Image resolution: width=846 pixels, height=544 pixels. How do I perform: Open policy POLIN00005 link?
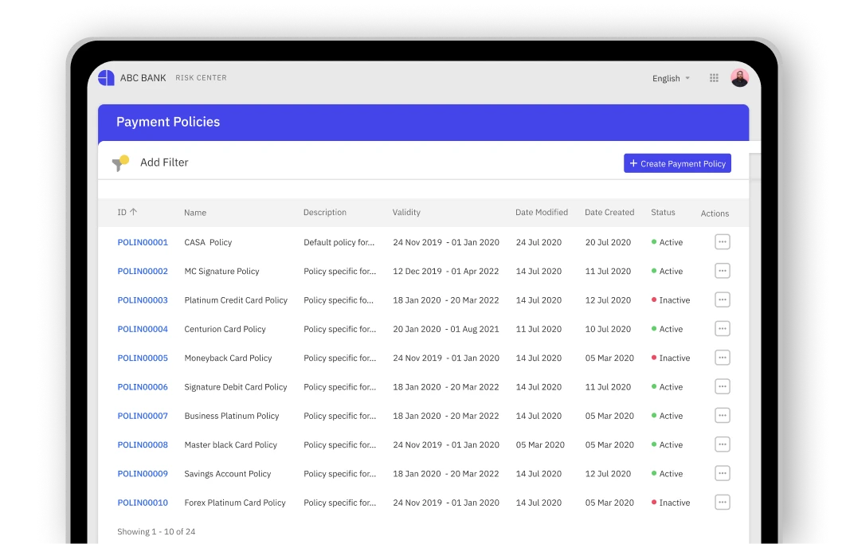143,358
